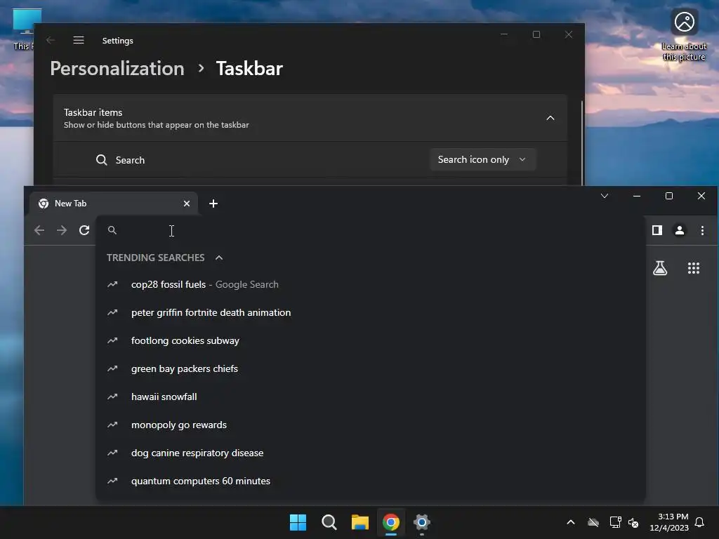Select suggestion monopoly go rewards
Image resolution: width=719 pixels, height=539 pixels.
point(371,425)
